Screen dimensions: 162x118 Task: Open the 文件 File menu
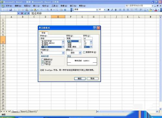pos(9,6)
